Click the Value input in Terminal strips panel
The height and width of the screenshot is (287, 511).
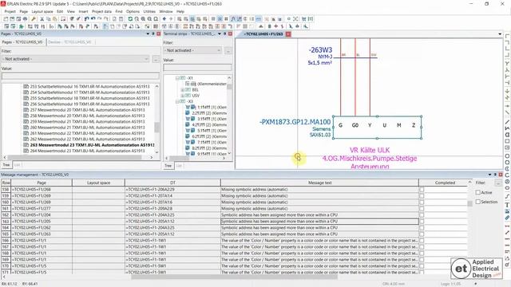click(x=197, y=67)
